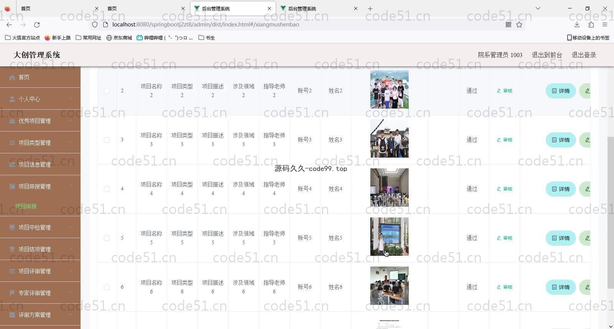
Task: Click the icon beside 项目申报管理
Action: 12,186
